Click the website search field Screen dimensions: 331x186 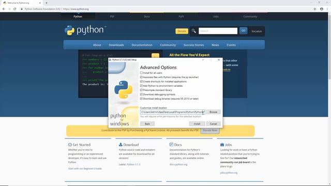(x=218, y=31)
